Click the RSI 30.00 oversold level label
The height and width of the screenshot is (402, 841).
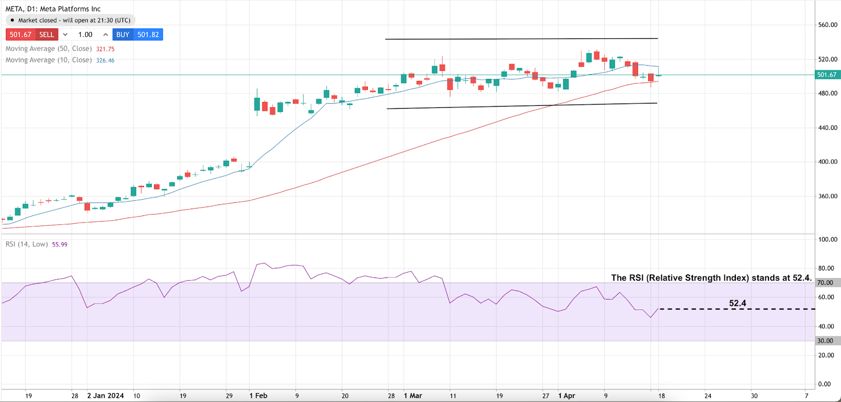(827, 341)
